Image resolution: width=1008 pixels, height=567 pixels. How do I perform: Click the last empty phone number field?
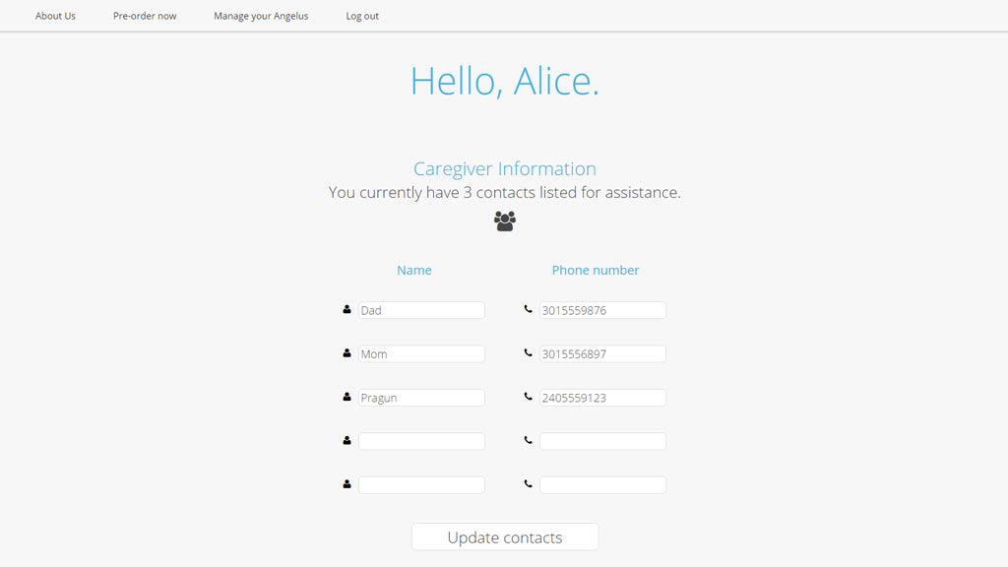(603, 484)
